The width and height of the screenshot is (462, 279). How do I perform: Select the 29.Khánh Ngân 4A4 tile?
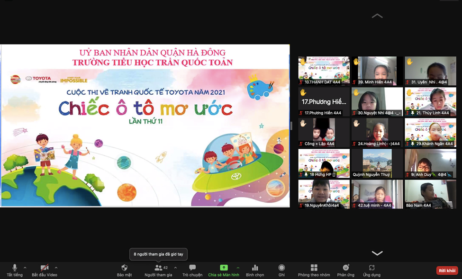(430, 133)
